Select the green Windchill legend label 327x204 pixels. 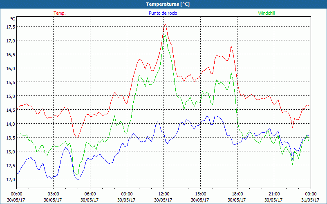tap(267, 13)
